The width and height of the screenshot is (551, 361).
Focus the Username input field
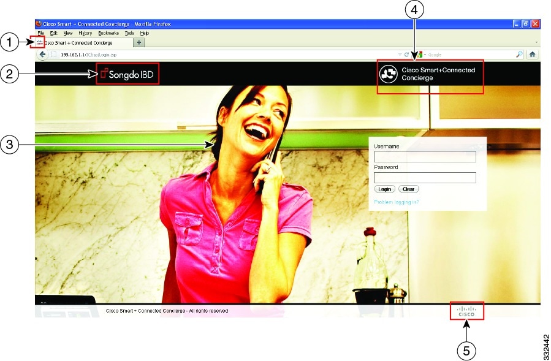pyautogui.click(x=425, y=157)
